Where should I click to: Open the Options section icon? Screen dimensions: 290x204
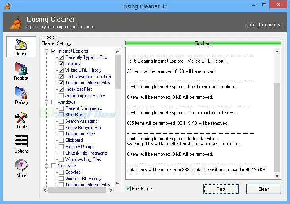[21, 144]
